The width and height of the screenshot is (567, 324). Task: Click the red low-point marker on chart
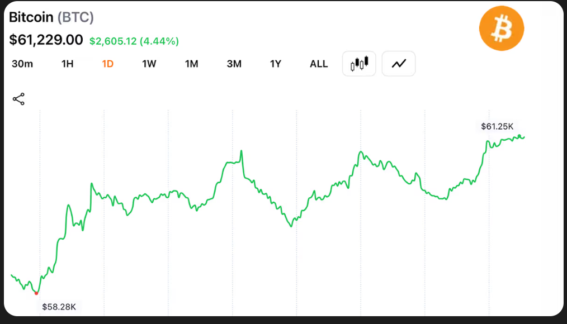(36, 293)
